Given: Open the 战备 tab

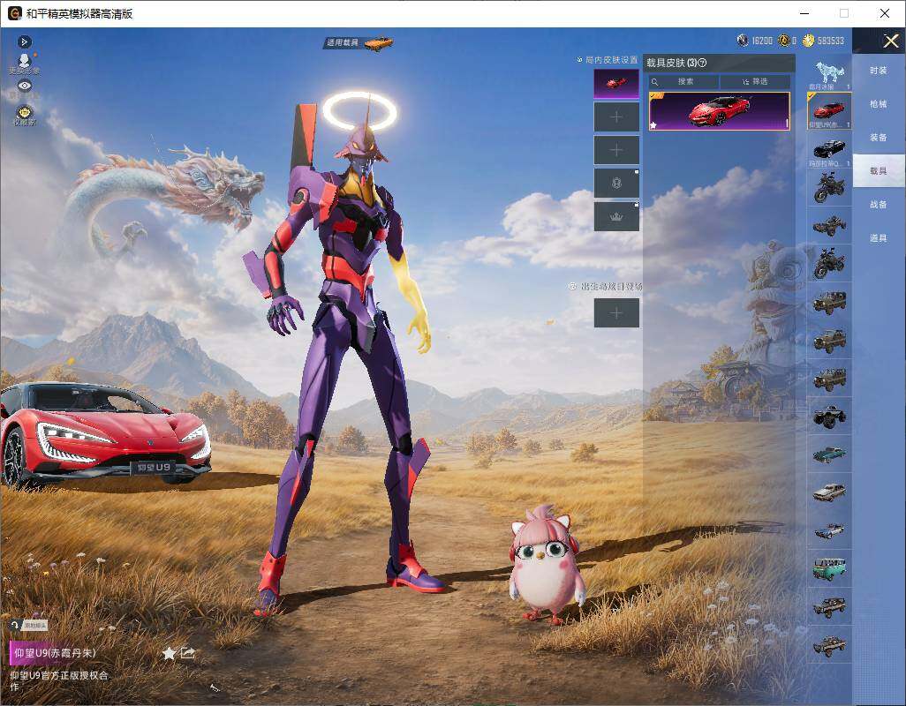Looking at the screenshot, I should (879, 205).
